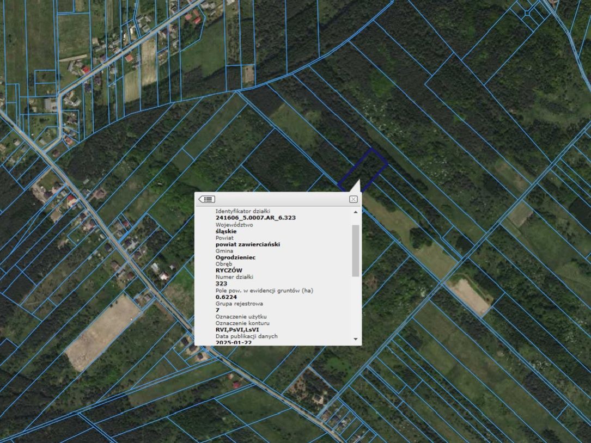Click the "Gmina" label
The image size is (591, 443).
[224, 251]
